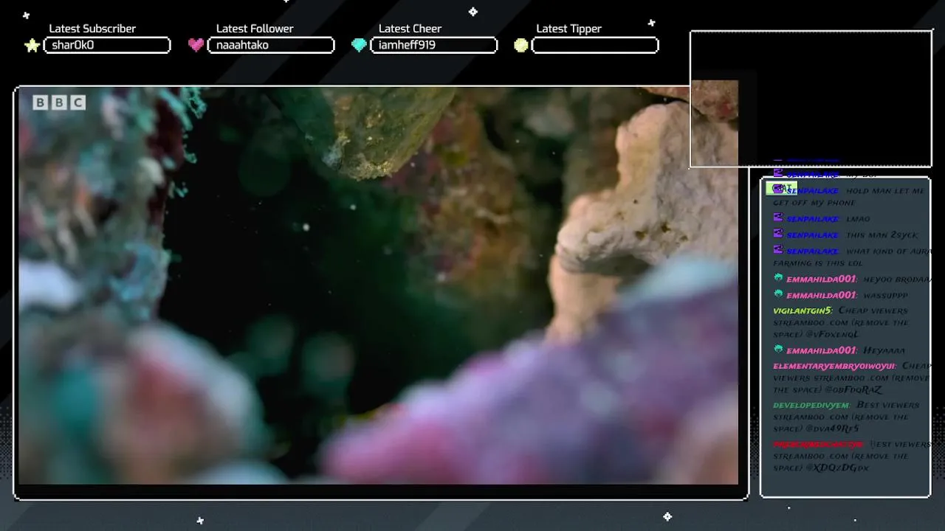Click the badge icon beside 'lmao' message
This screenshot has width=945, height=531.
(x=778, y=218)
